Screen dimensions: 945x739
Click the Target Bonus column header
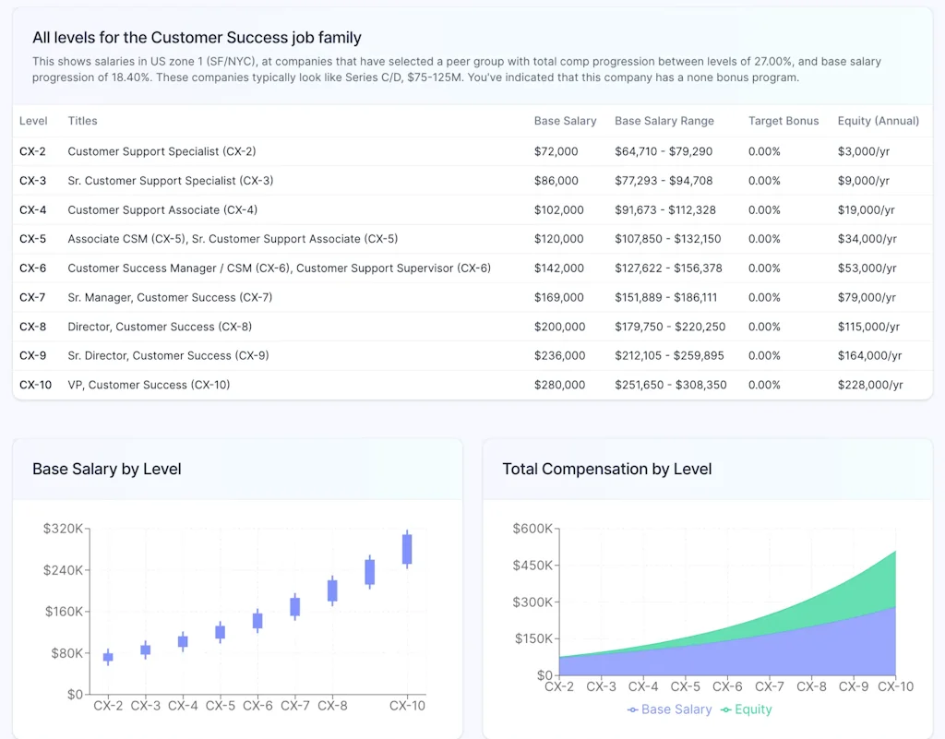point(783,121)
